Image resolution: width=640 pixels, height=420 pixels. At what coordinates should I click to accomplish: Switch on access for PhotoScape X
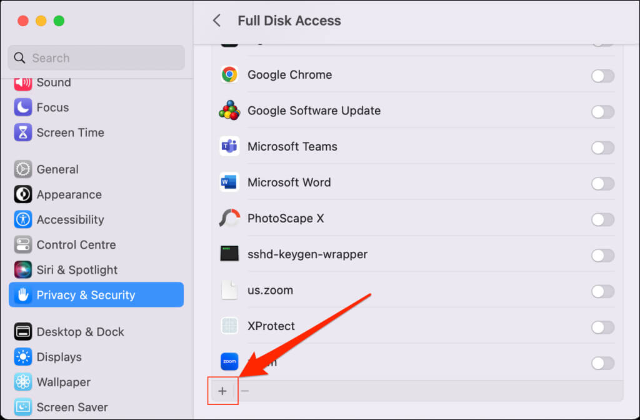(x=602, y=219)
